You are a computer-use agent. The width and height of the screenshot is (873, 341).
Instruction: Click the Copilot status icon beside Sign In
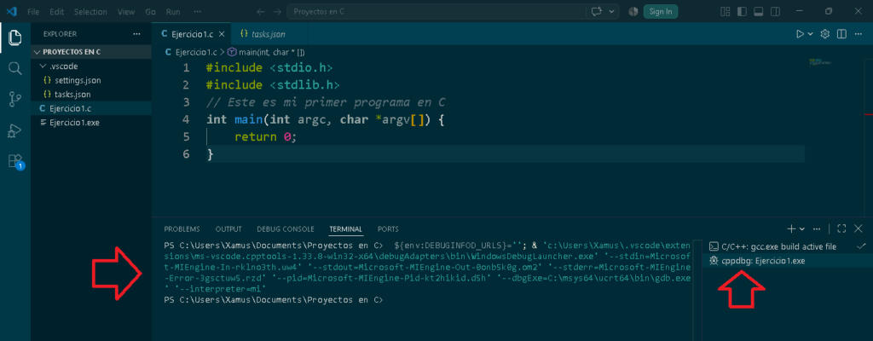(x=633, y=11)
